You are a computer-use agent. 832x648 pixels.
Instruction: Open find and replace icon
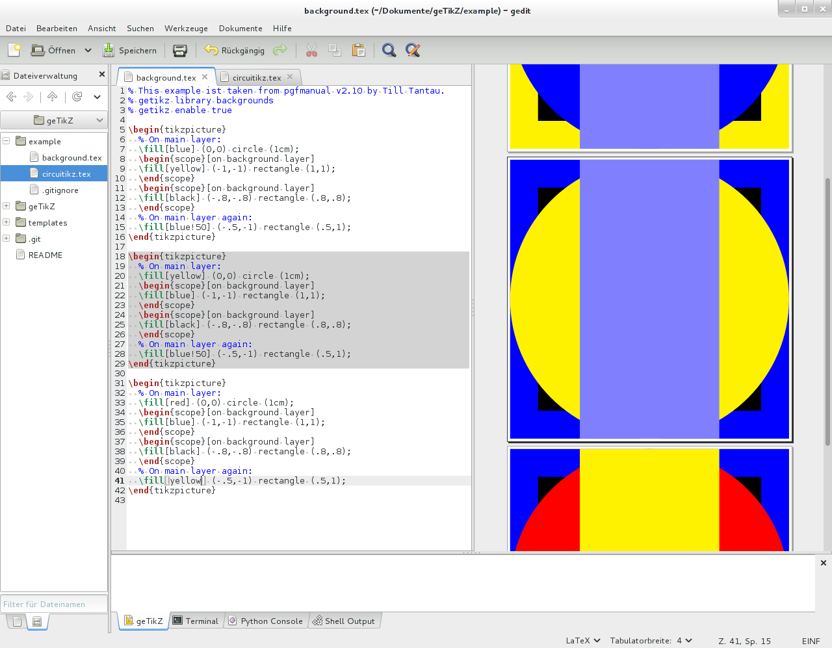[412, 50]
